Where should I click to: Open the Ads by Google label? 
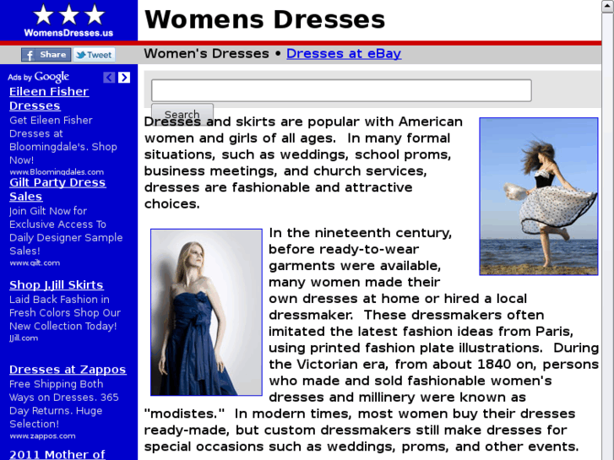tap(38, 77)
